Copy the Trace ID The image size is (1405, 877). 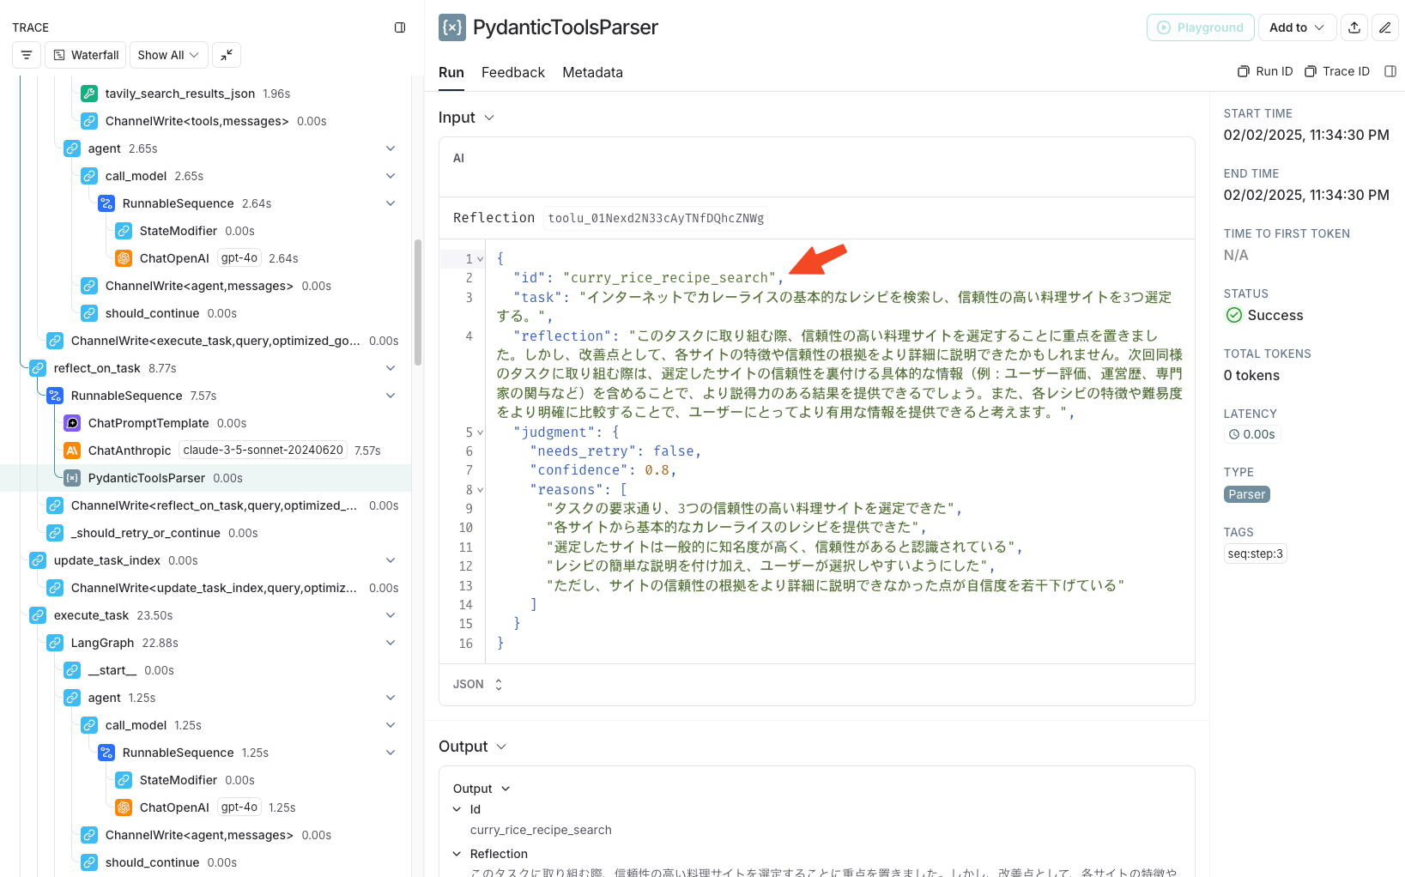(1337, 71)
